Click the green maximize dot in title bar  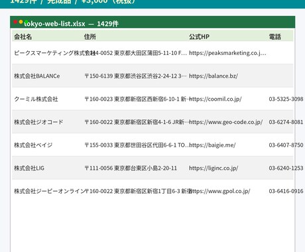pos(27,22)
